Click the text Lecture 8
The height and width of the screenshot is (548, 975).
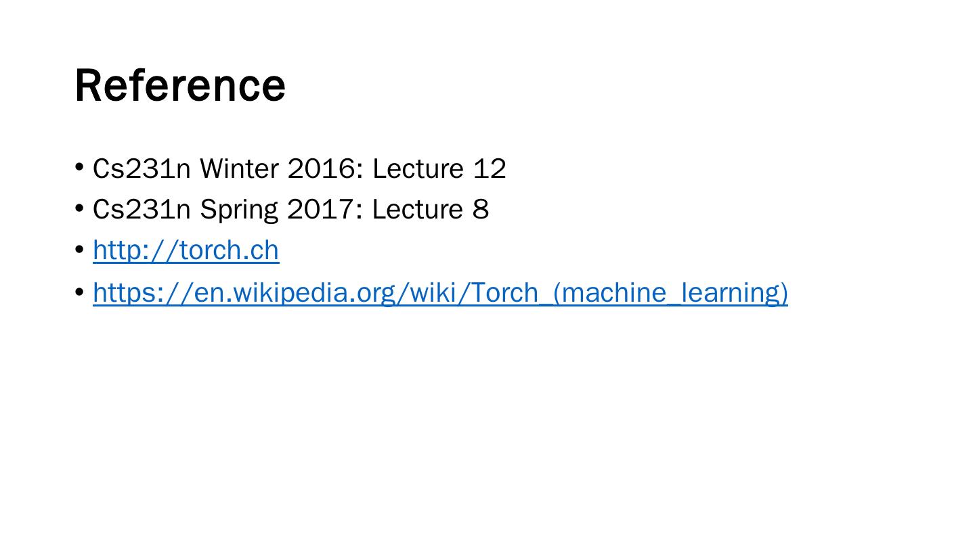point(430,209)
